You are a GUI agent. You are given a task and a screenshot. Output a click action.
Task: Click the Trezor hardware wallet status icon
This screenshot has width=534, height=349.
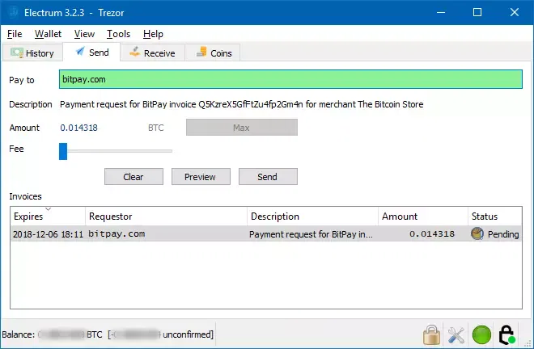tap(506, 334)
